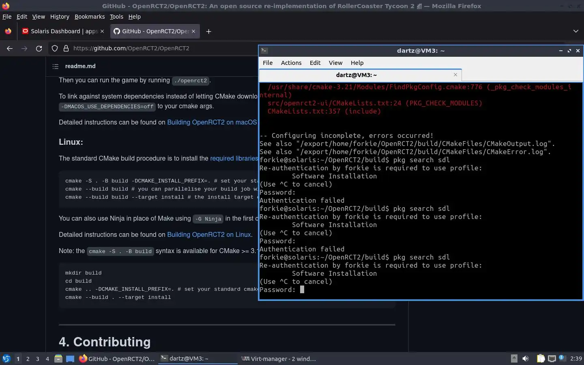Open Firefox History menu

tap(60, 17)
